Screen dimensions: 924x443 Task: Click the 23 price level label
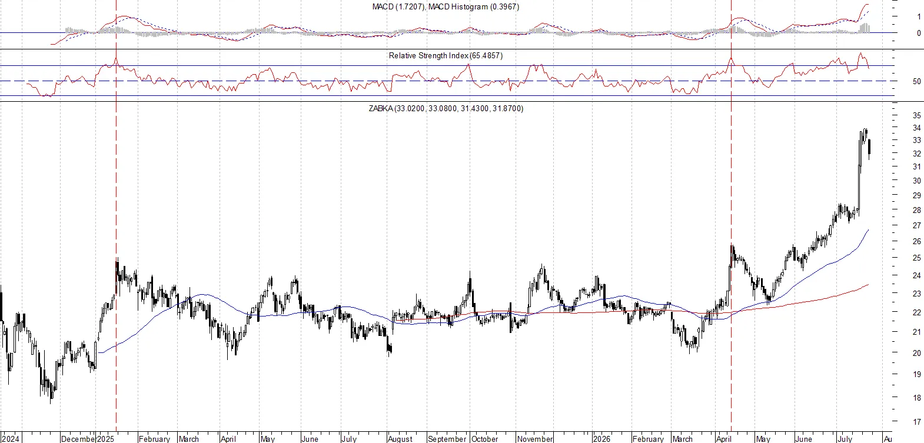tap(917, 293)
